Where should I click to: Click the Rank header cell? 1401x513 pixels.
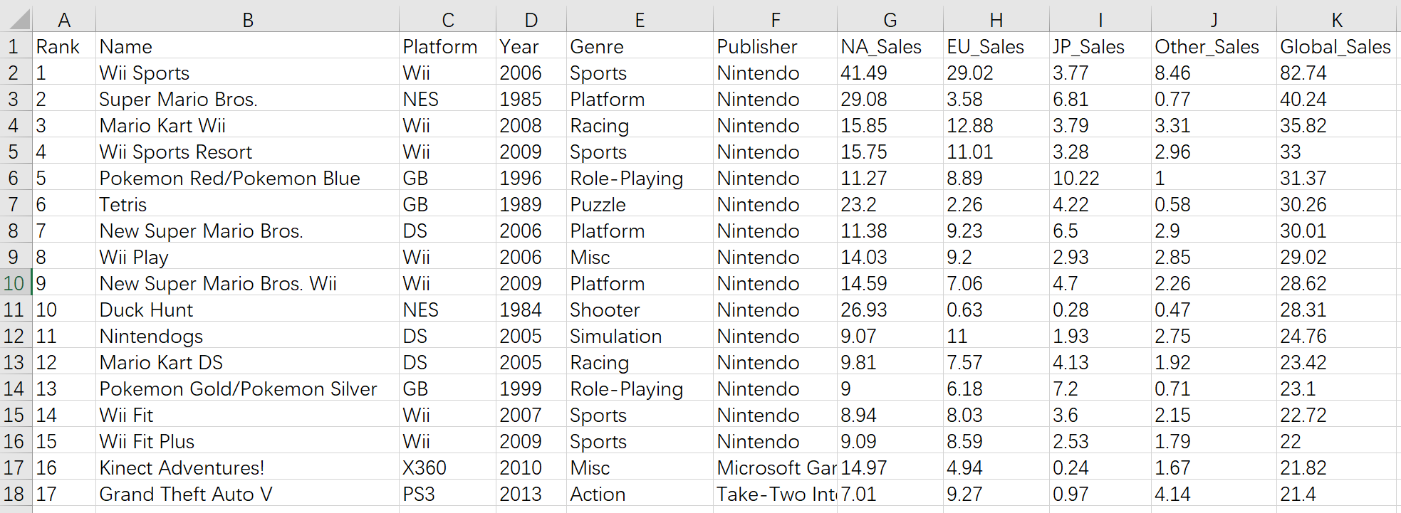(58, 46)
